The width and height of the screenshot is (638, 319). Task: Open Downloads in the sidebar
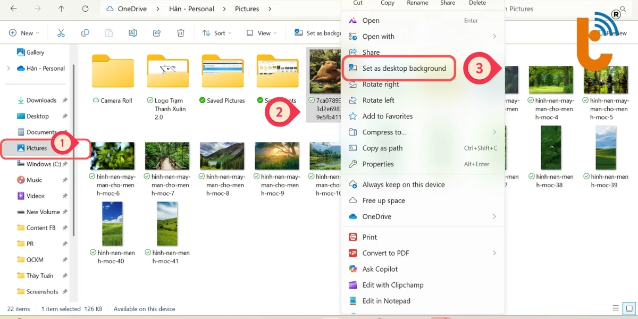point(41,100)
